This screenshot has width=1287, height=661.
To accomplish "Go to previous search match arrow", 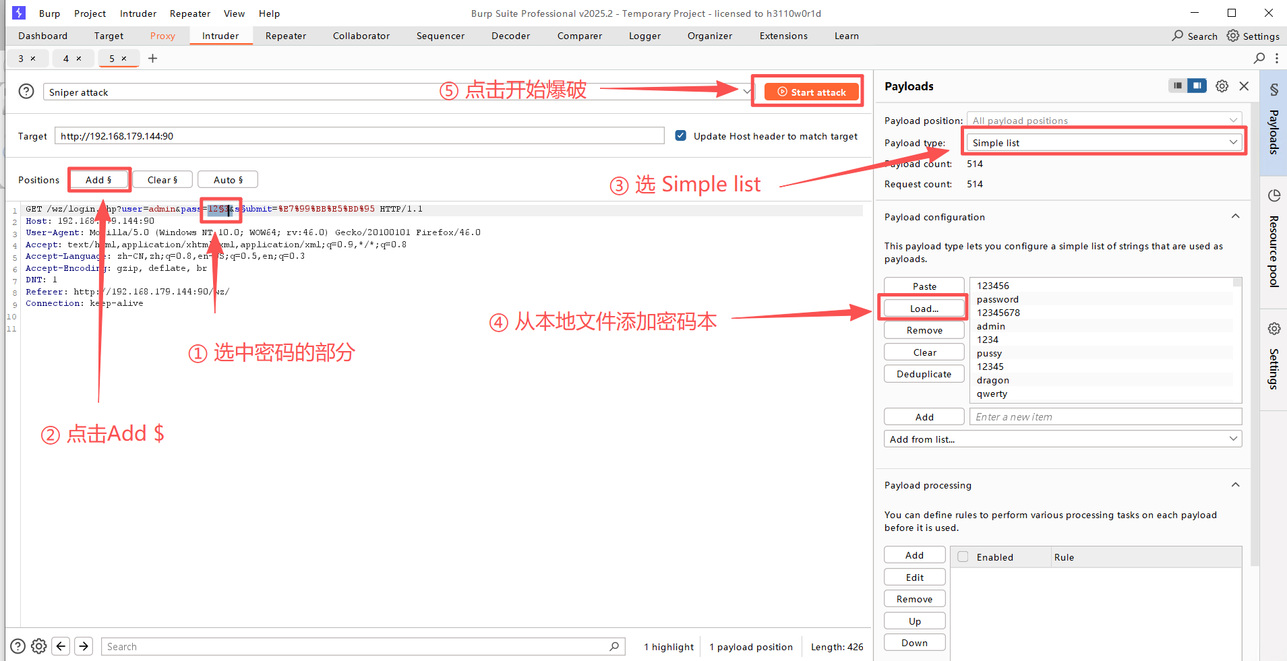I will pos(61,646).
